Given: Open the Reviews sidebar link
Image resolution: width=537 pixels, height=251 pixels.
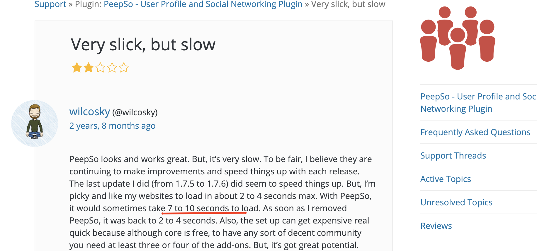Looking at the screenshot, I should pos(436,226).
